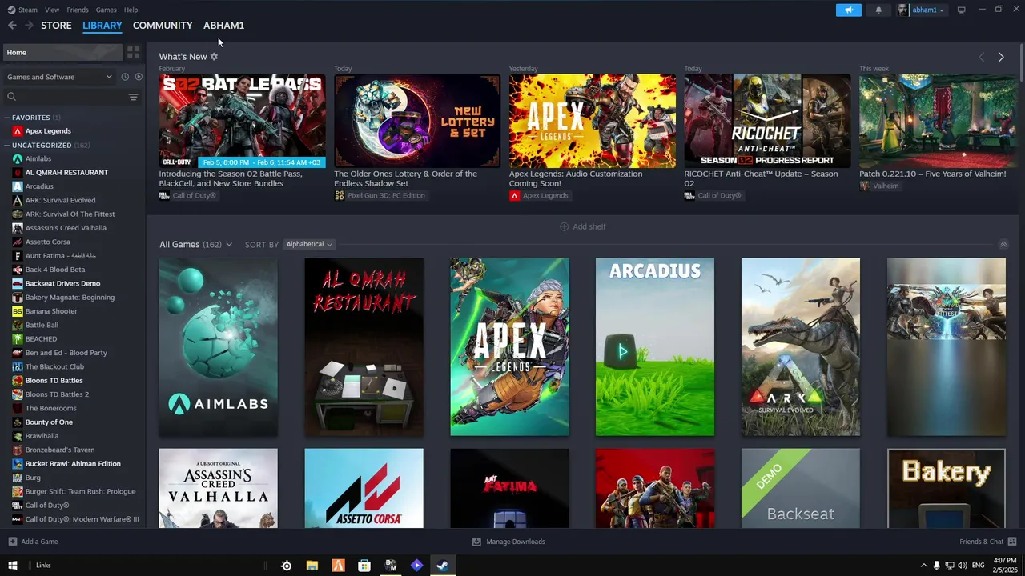The height and width of the screenshot is (576, 1025).
Task: Open the abham1 account dropdown
Action: [921, 10]
